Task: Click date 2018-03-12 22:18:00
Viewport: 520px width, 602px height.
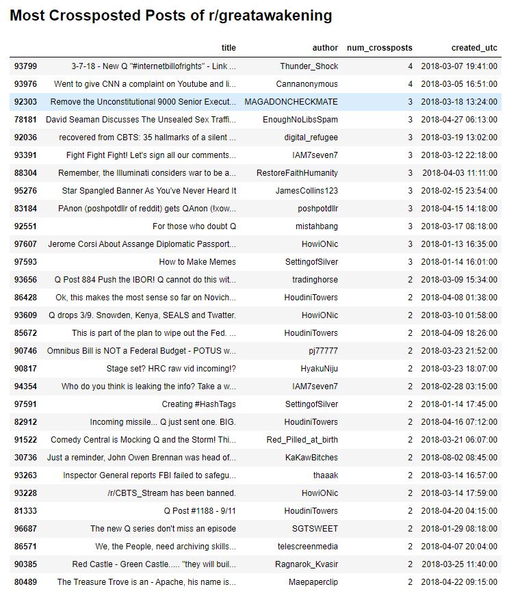Action: pyautogui.click(x=459, y=155)
